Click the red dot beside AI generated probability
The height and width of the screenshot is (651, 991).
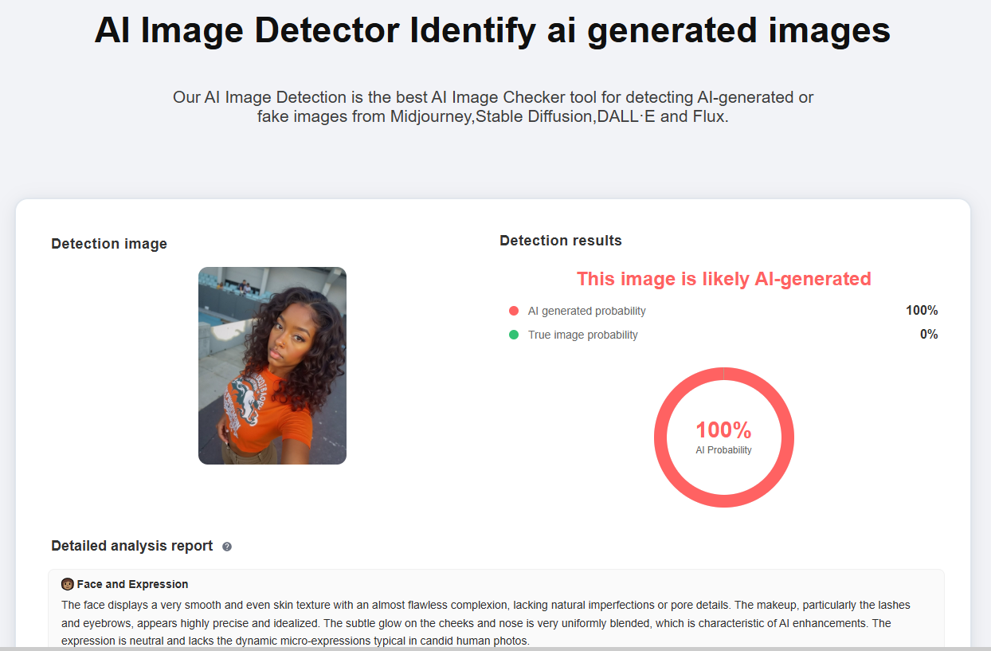[x=514, y=311]
